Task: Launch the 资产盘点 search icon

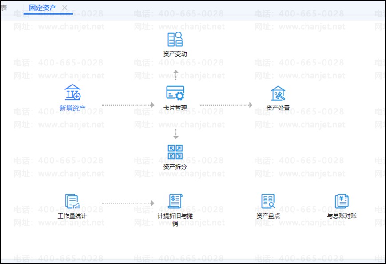Action: click(x=268, y=201)
